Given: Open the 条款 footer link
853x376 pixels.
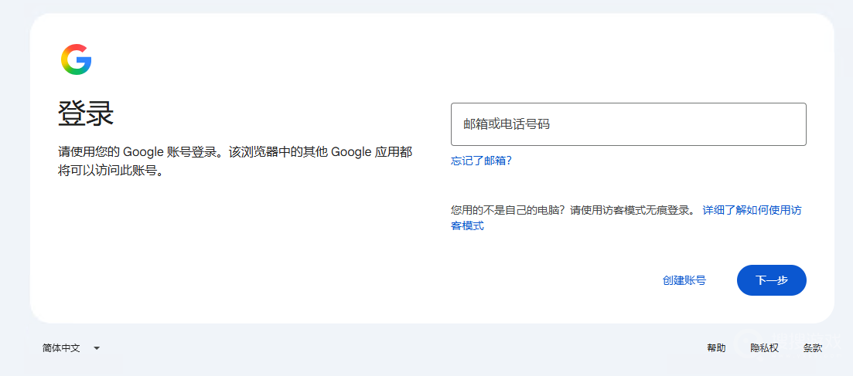Looking at the screenshot, I should click(x=813, y=348).
